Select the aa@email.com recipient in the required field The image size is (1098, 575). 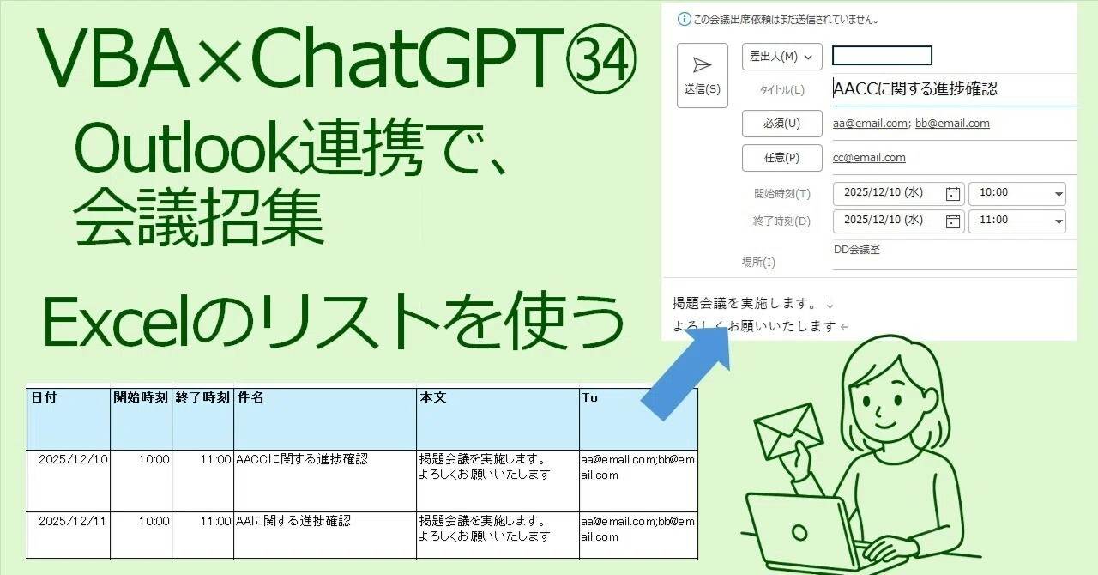pyautogui.click(x=870, y=124)
